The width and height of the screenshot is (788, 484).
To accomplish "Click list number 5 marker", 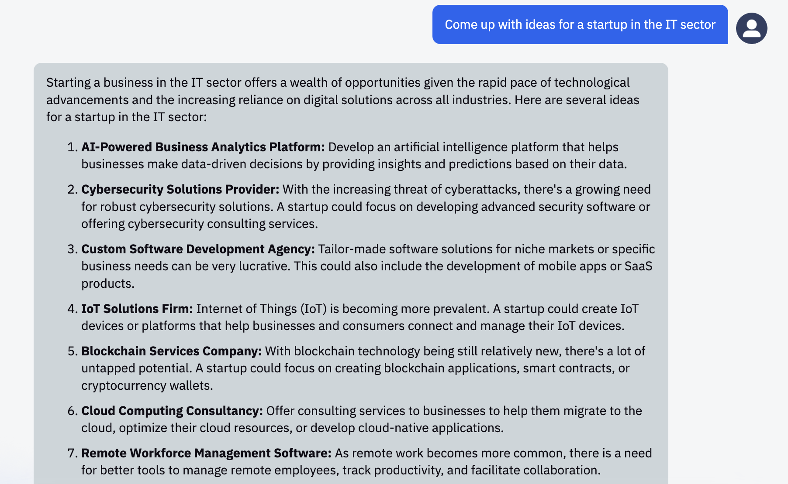I will [x=73, y=351].
